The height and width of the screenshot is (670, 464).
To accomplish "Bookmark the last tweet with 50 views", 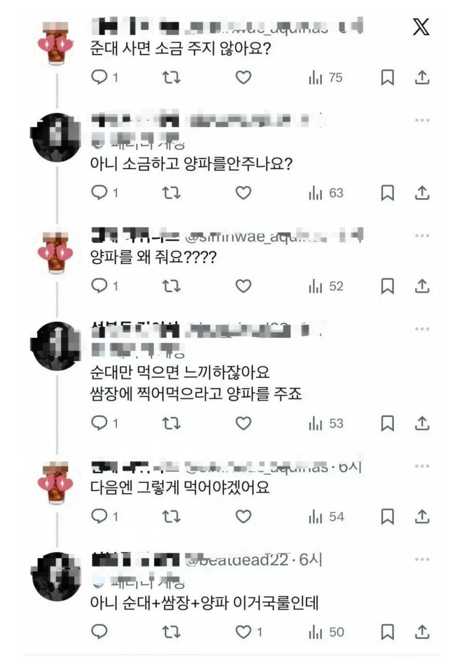I will coord(387,632).
